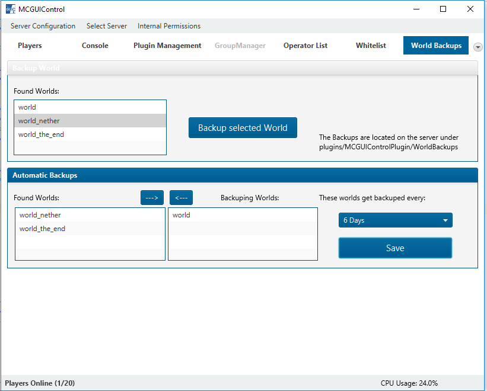Save the automatic backup settings
This screenshot has height=391, width=487.
point(395,248)
